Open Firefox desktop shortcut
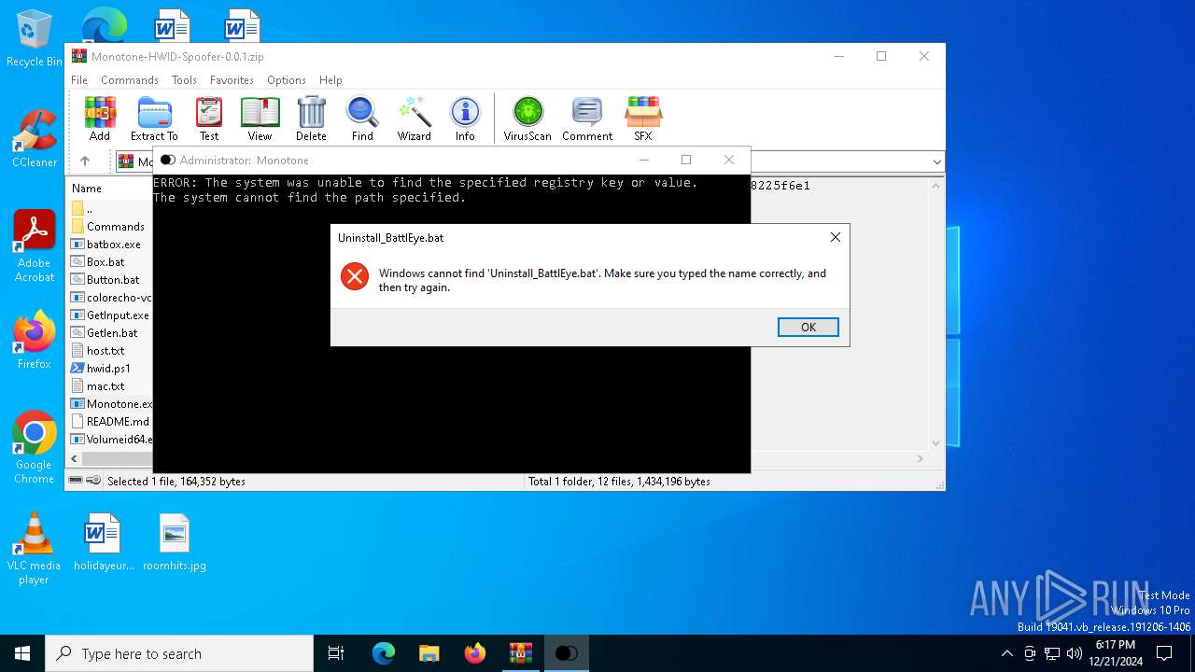The height and width of the screenshot is (672, 1195). [x=35, y=341]
